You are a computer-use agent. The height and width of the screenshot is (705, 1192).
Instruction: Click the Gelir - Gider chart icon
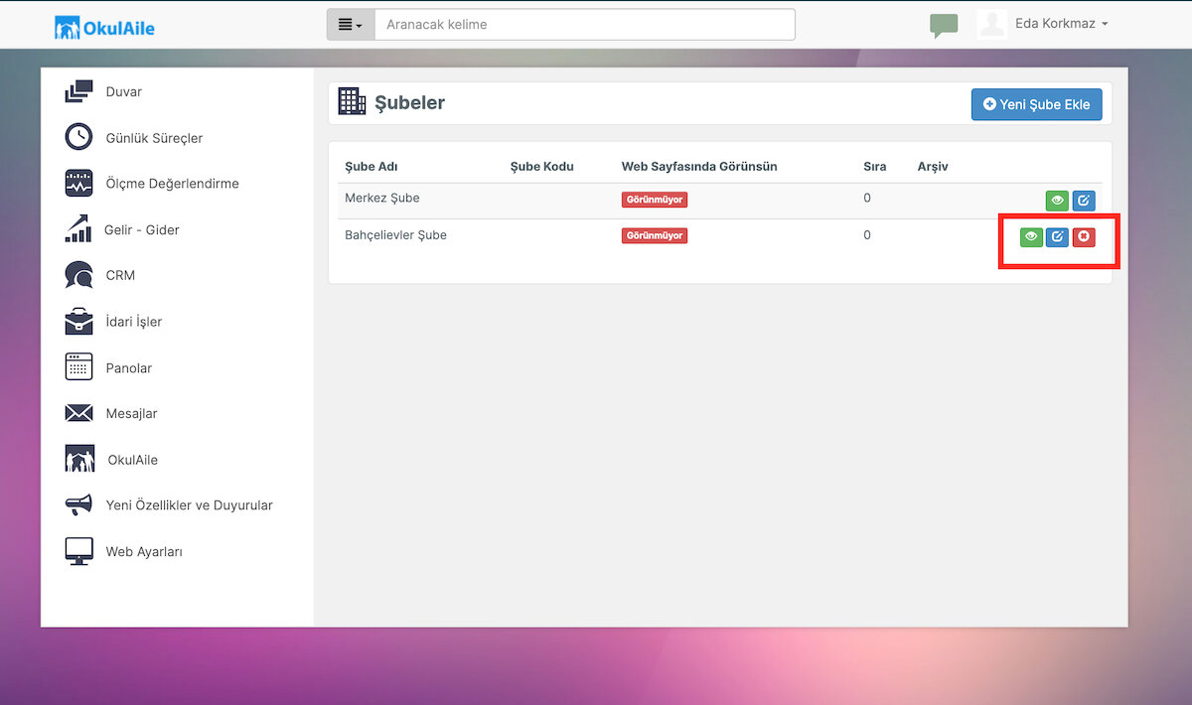point(78,229)
